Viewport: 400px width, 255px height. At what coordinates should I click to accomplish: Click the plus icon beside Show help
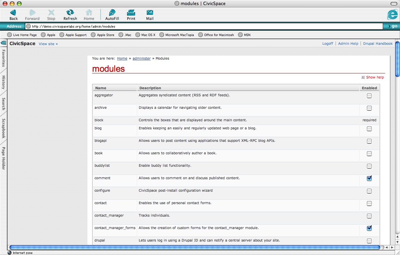[x=363, y=77]
